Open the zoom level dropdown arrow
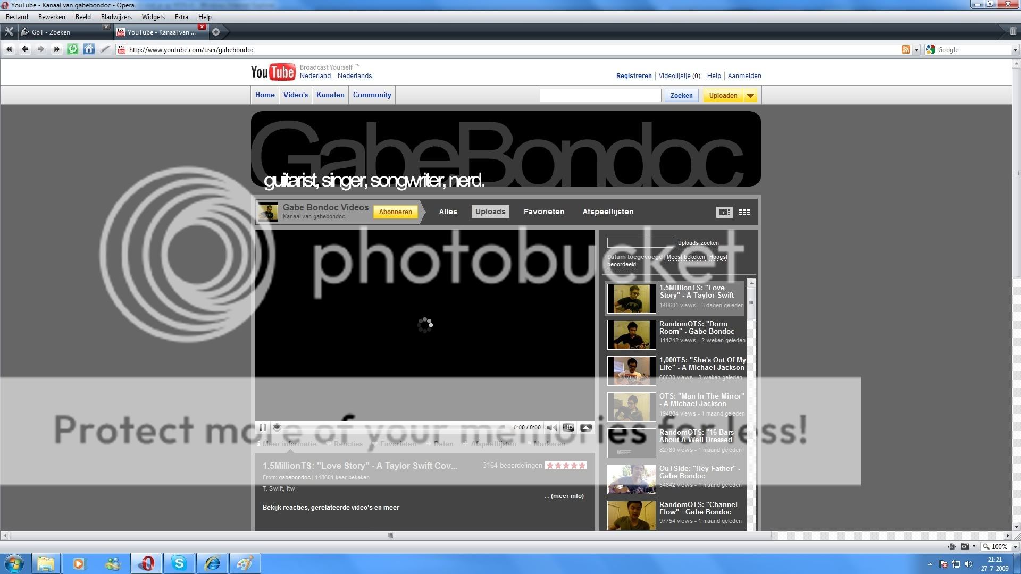The height and width of the screenshot is (574, 1021). tap(1015, 547)
